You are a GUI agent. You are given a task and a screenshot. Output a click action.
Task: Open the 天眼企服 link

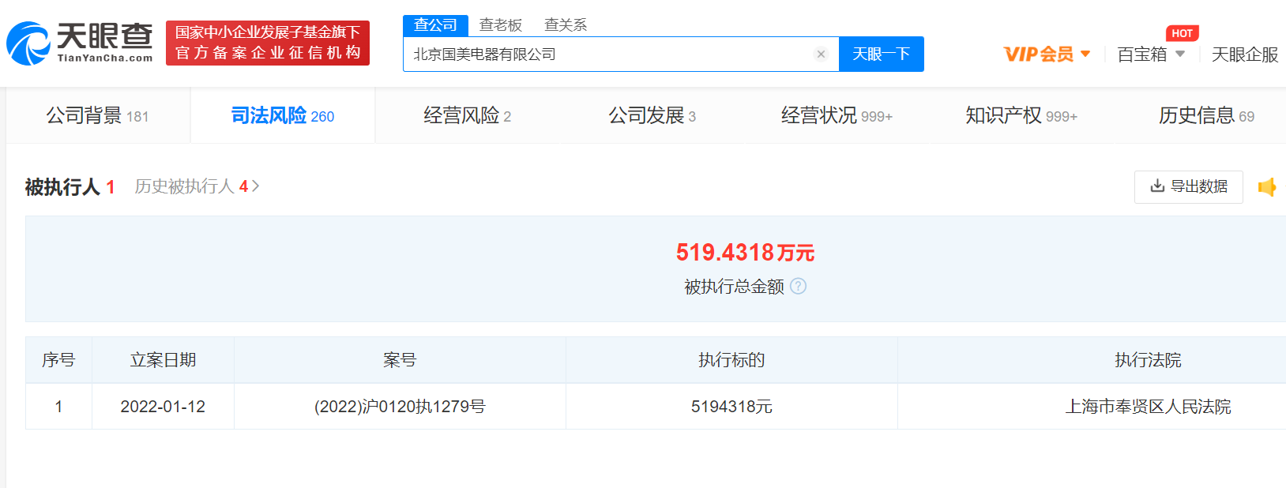pos(1245,54)
